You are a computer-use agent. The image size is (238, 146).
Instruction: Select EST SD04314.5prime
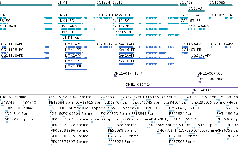(6, 117)
